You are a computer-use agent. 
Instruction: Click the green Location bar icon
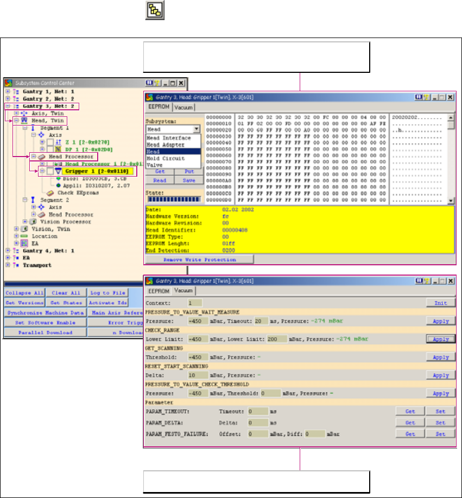[24, 236]
